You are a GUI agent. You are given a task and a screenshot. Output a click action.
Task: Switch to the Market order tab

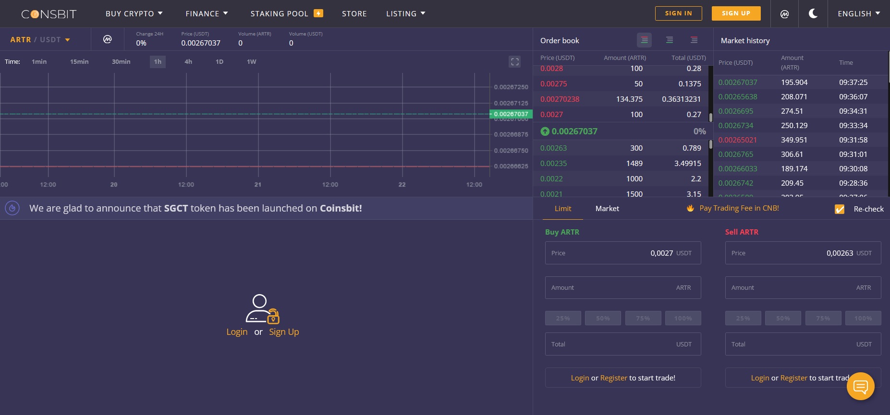point(607,209)
